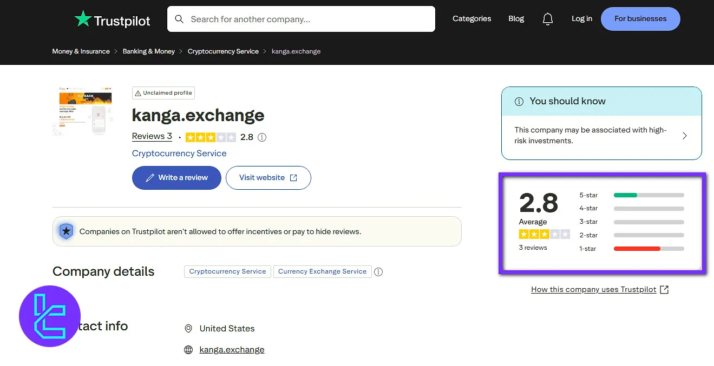Click the search for another company field
Viewport: 714px width, 366px height.
coord(301,19)
